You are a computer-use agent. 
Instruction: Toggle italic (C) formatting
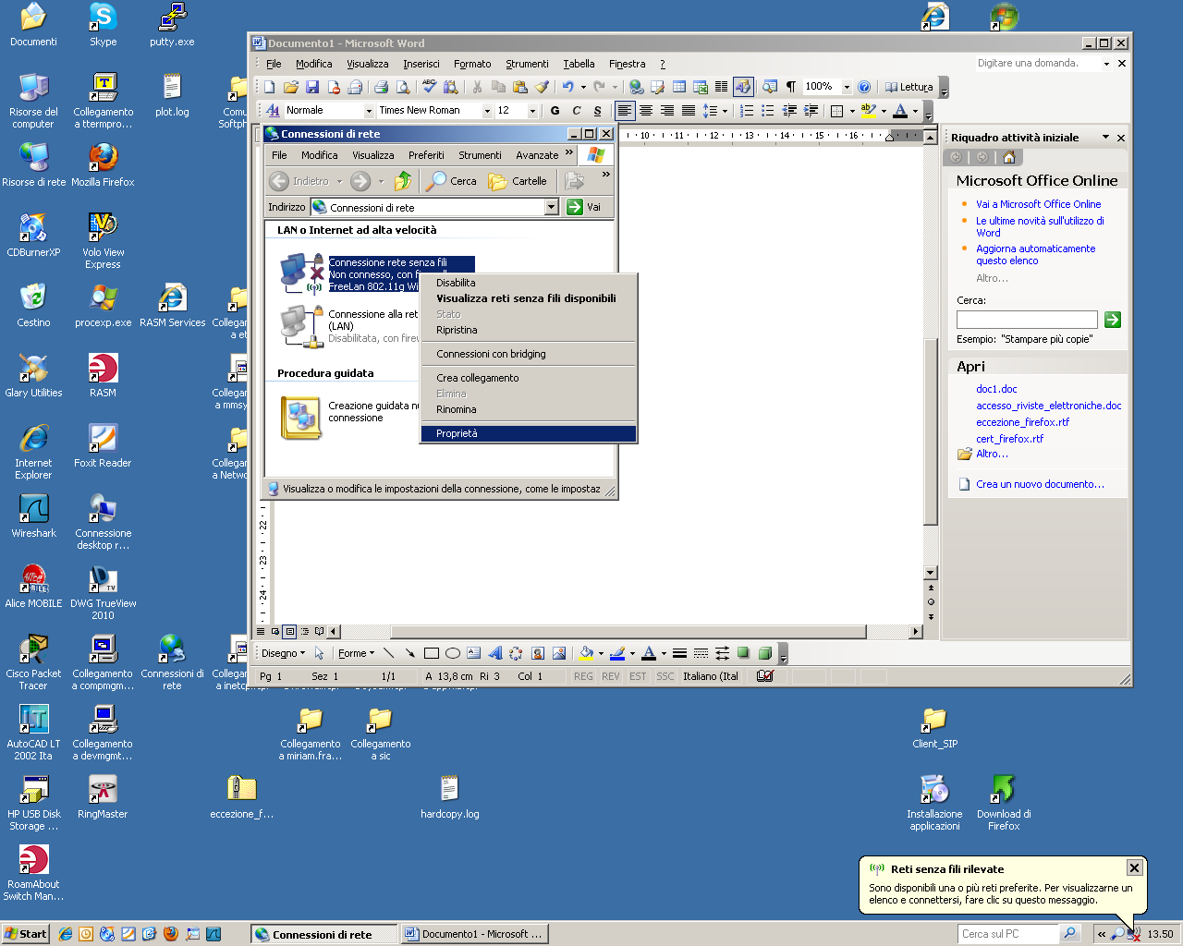[x=576, y=111]
